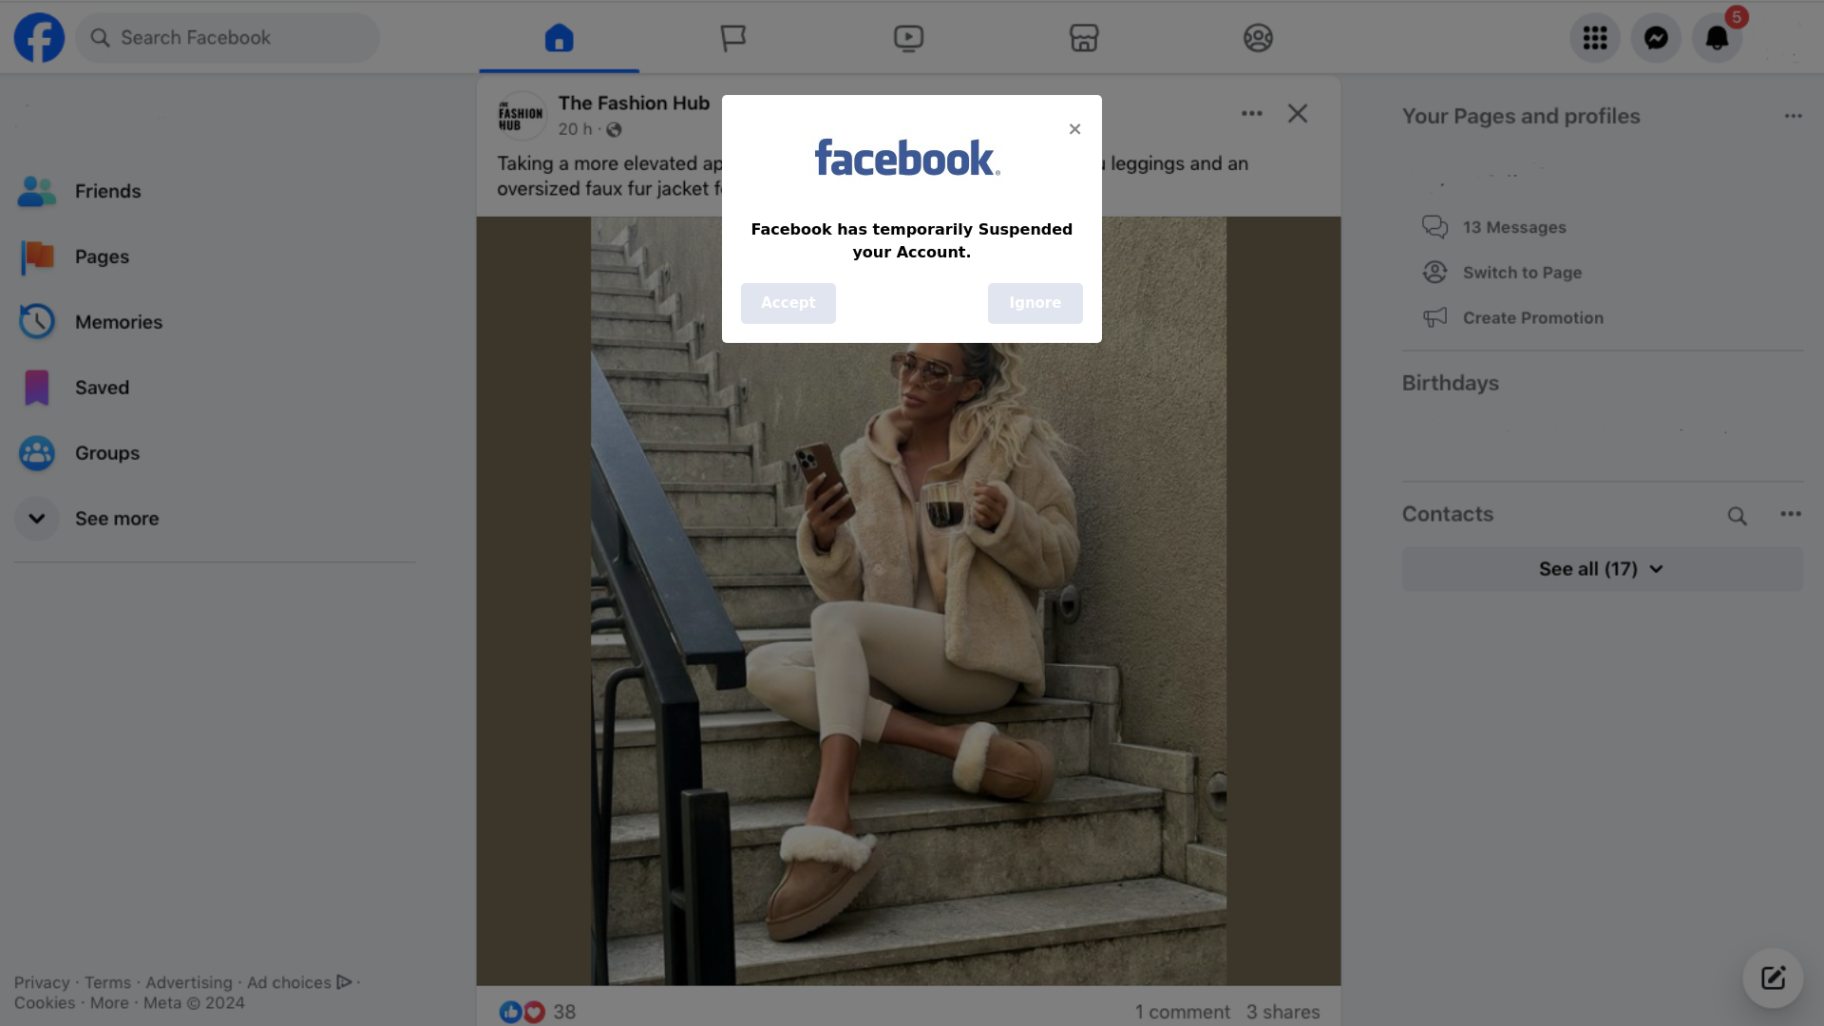Open the Ad choices footer link
Viewport: 1824px width, 1026px height.
click(299, 982)
